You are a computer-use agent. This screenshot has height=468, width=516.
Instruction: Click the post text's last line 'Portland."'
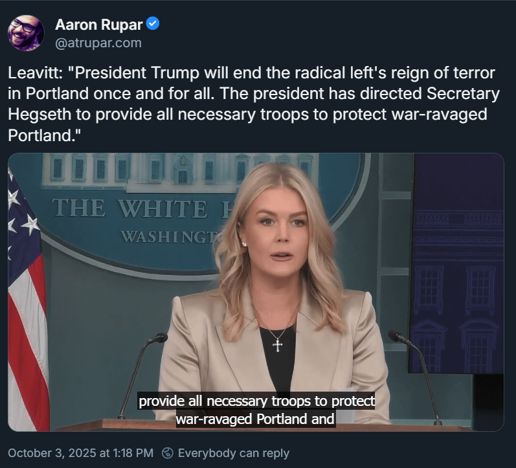pyautogui.click(x=45, y=135)
